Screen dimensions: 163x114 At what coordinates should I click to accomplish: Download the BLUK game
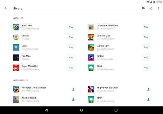click(148, 99)
